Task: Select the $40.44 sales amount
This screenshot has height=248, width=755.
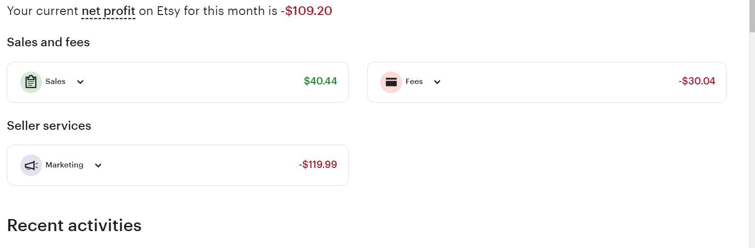Action: pos(320,82)
